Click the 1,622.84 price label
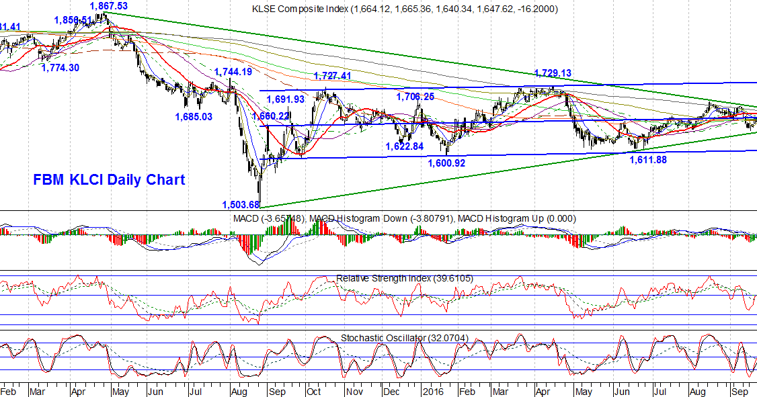The height and width of the screenshot is (397, 757). coord(405,146)
